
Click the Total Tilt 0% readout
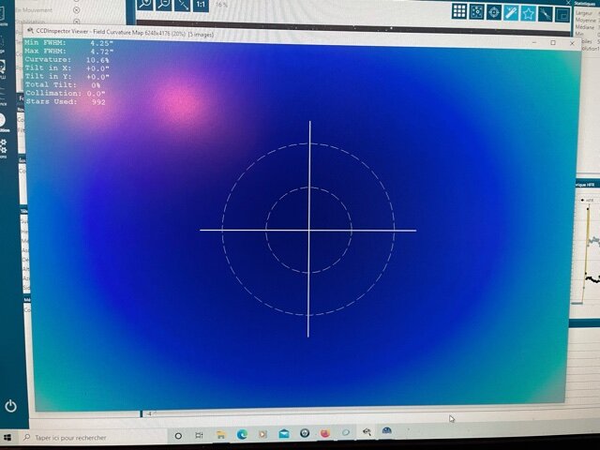[x=63, y=85]
